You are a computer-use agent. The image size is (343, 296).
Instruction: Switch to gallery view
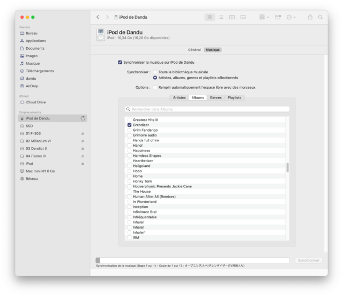[x=243, y=17]
